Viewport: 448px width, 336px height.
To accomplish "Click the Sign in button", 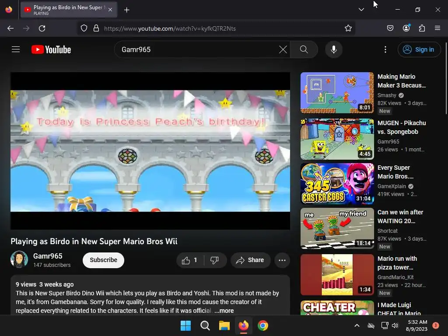I will click(419, 49).
